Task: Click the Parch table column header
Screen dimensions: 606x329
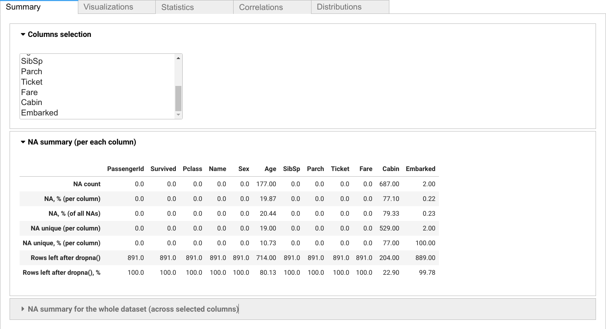Action: [x=315, y=169]
